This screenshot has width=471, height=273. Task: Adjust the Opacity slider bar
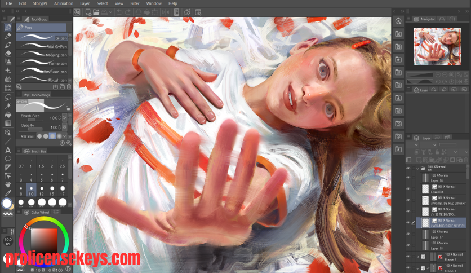click(x=35, y=129)
